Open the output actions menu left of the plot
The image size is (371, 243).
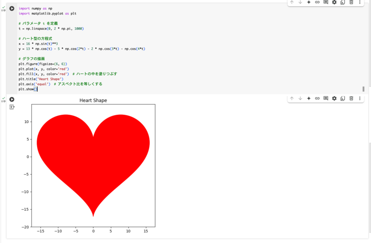[12, 107]
